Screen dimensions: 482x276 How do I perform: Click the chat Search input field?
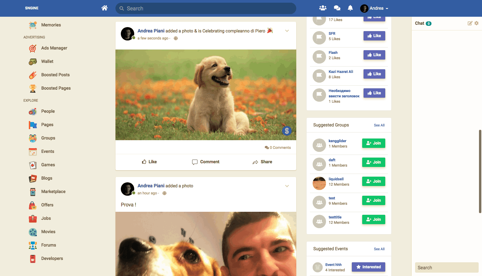(x=447, y=268)
